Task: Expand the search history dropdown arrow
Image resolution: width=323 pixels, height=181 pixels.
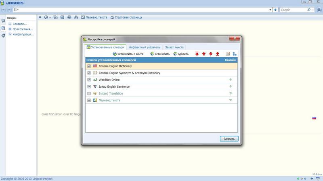Action: (270, 10)
